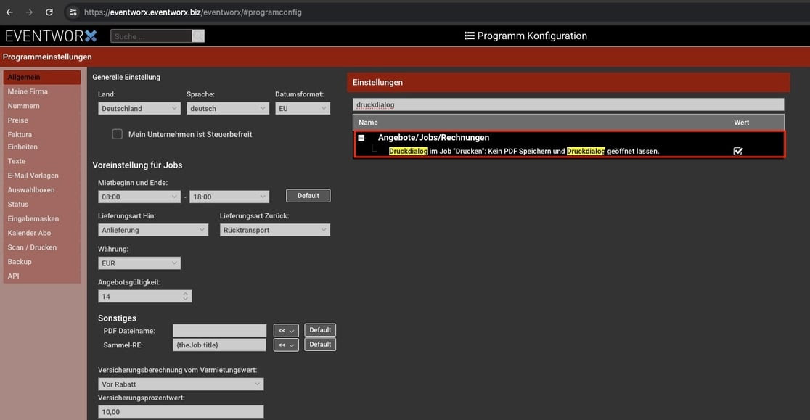Open Lieferungsart Hin dropdown

(153, 230)
